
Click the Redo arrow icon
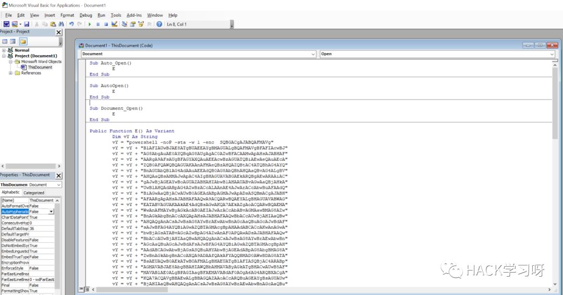tap(79, 24)
